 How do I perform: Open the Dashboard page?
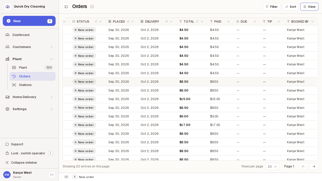click(29, 35)
